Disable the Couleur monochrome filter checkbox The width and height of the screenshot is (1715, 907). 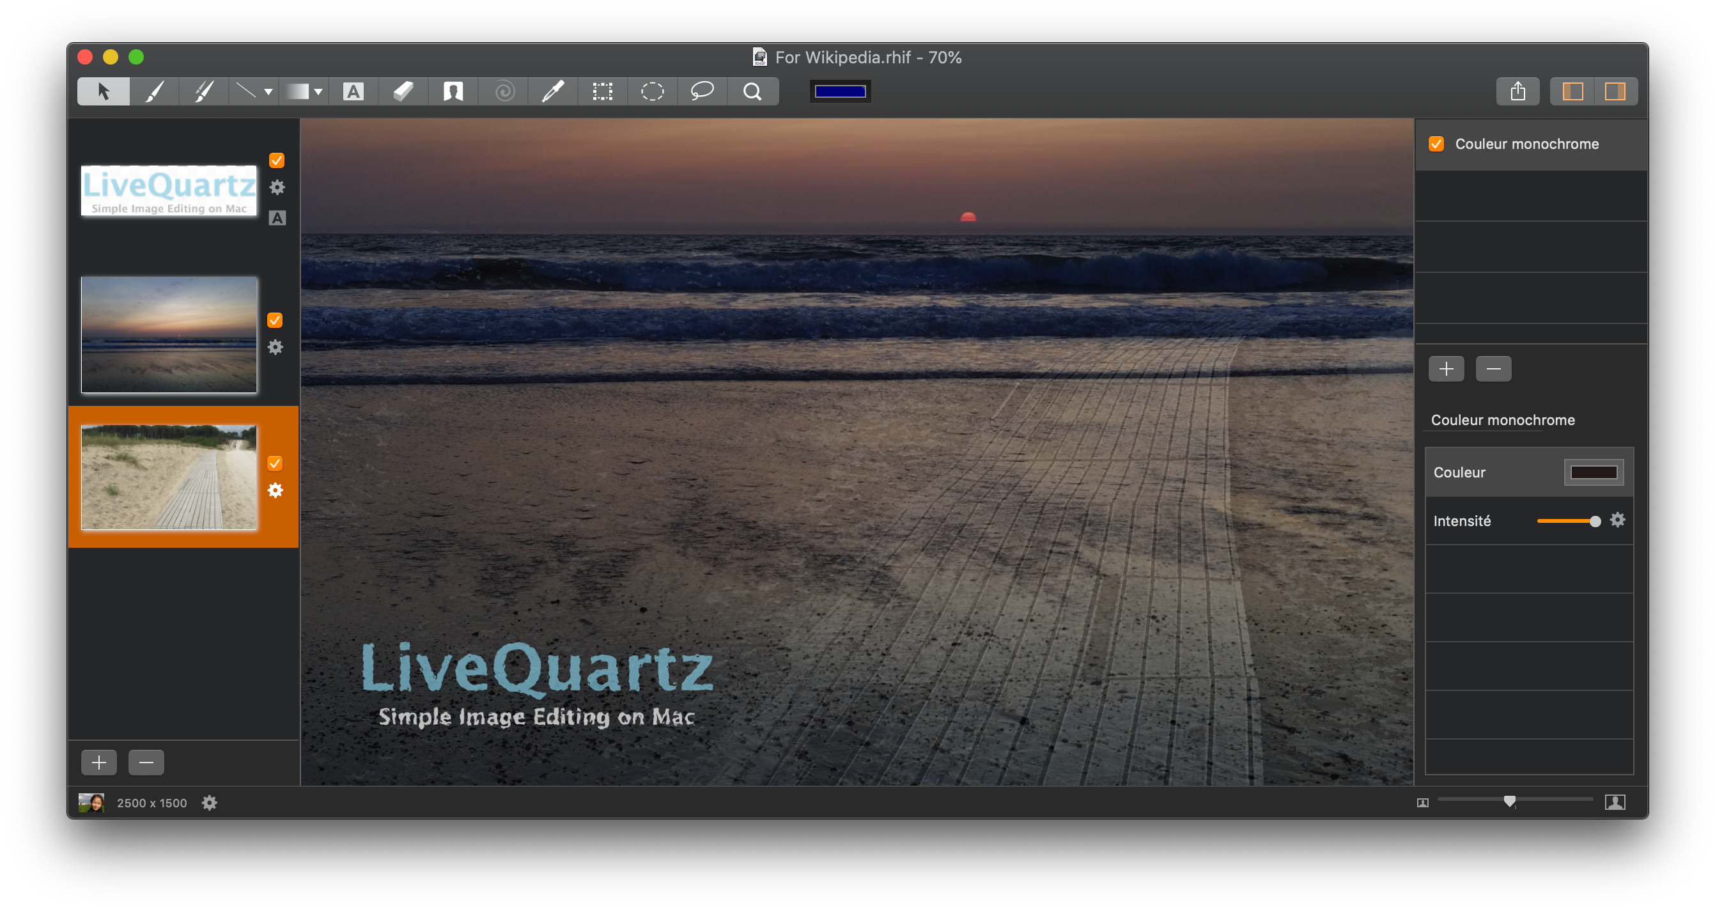click(1437, 144)
